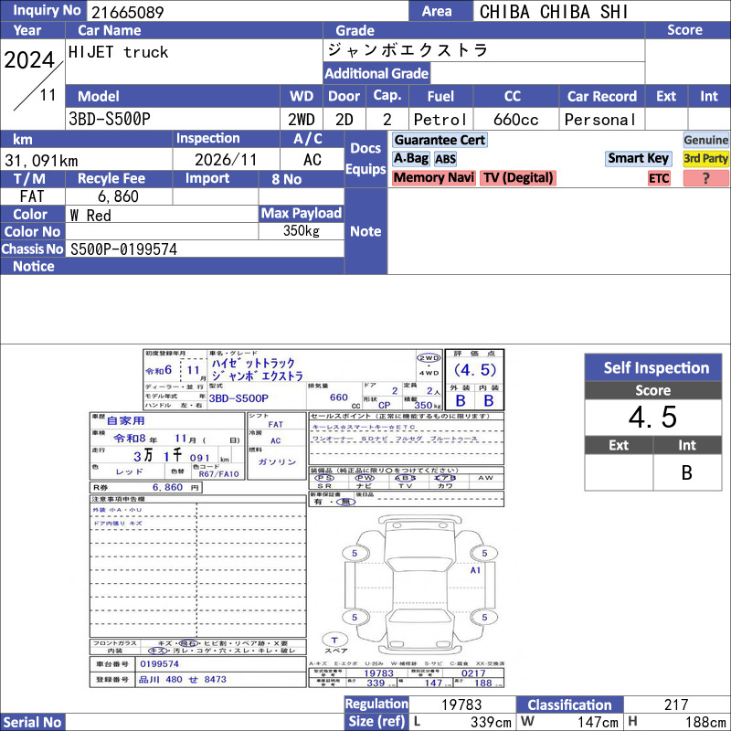Select recycle fee 6,860 in top table

pyautogui.click(x=118, y=196)
